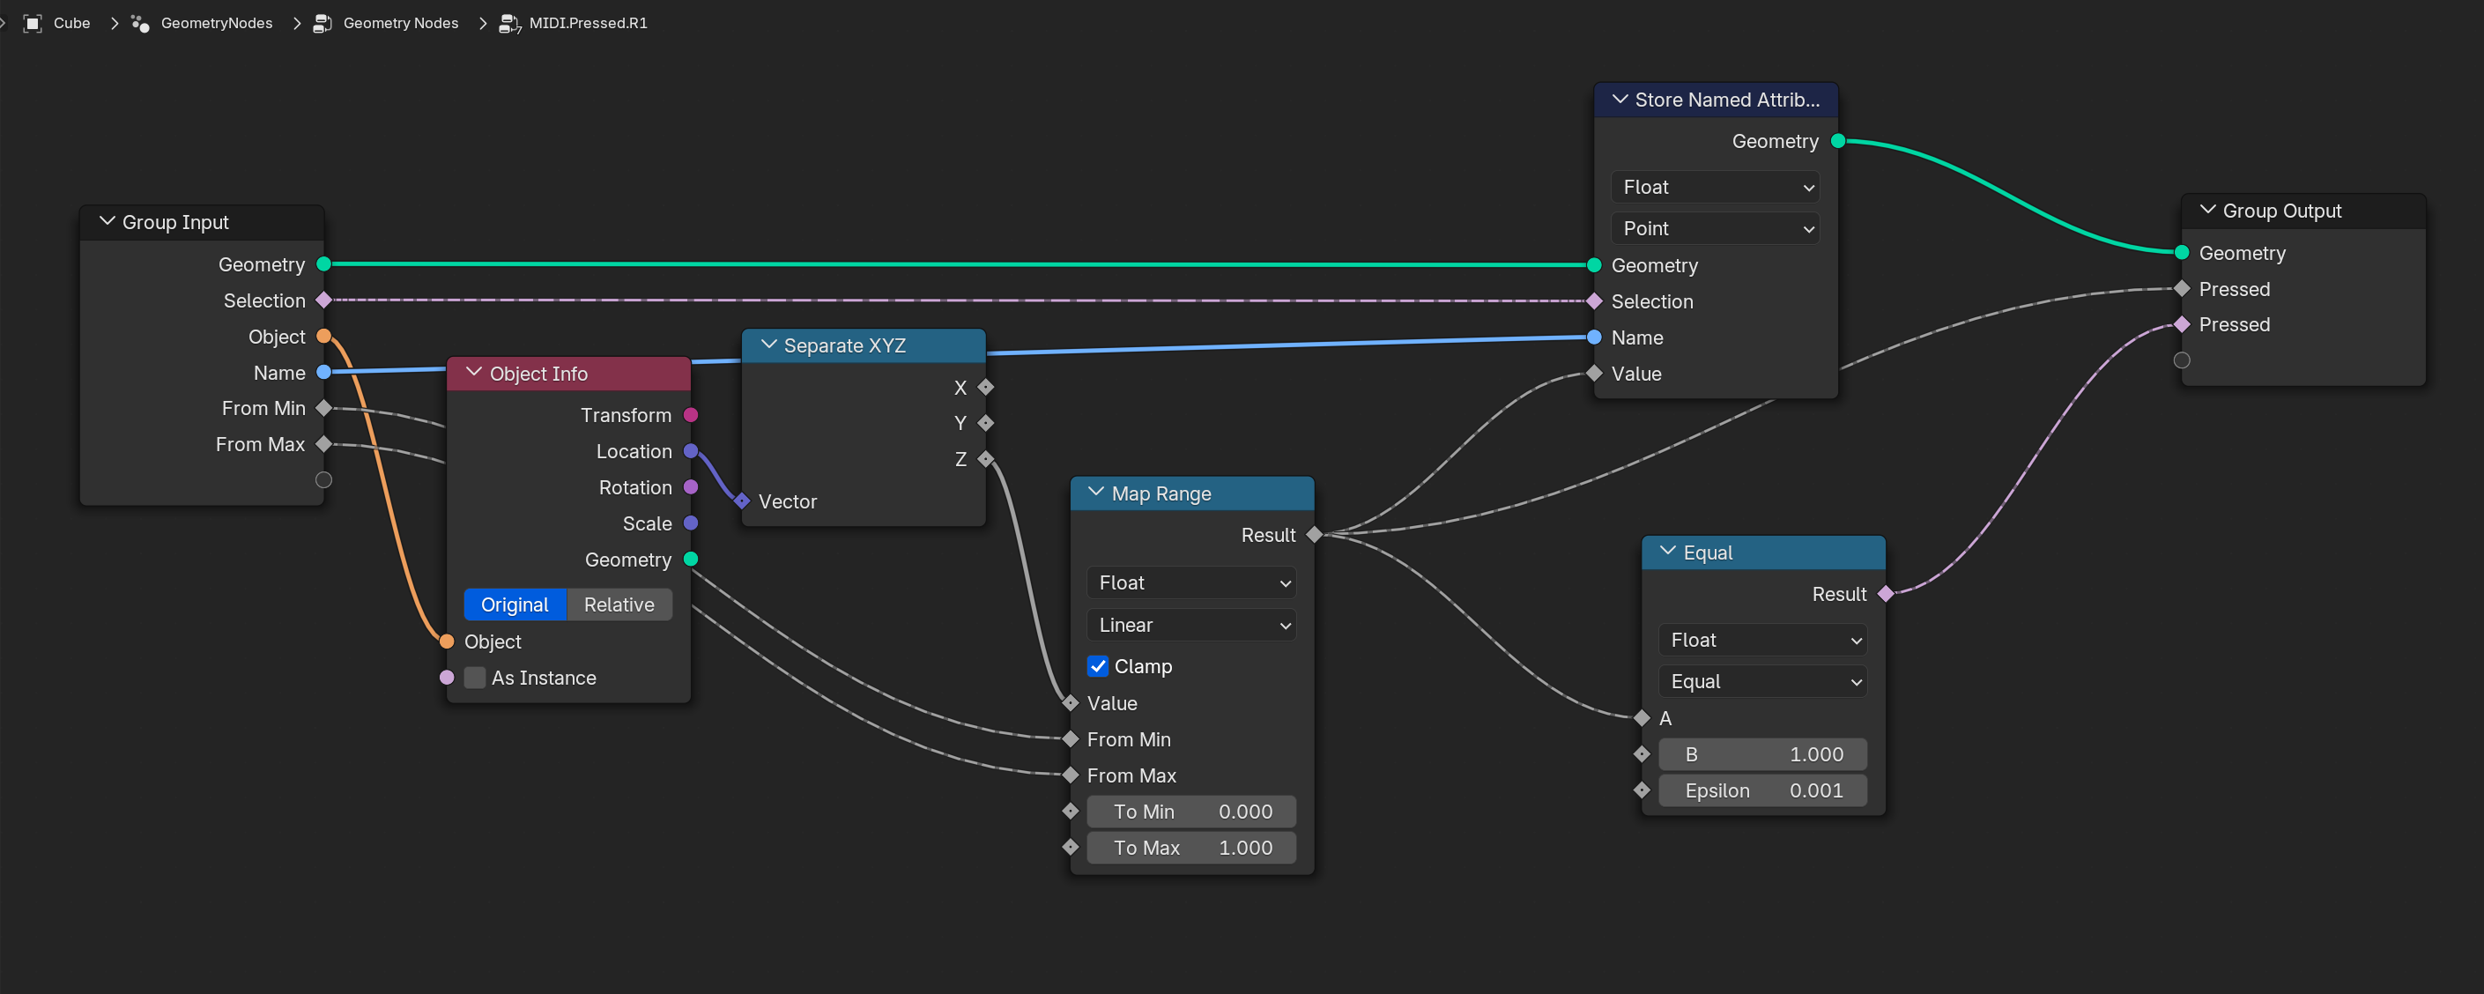Viewport: 2484px width, 994px height.
Task: Click the Vector input socket on Separate XYZ
Action: (742, 501)
